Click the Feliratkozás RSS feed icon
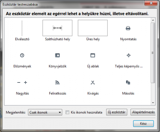 (x=57, y=82)
